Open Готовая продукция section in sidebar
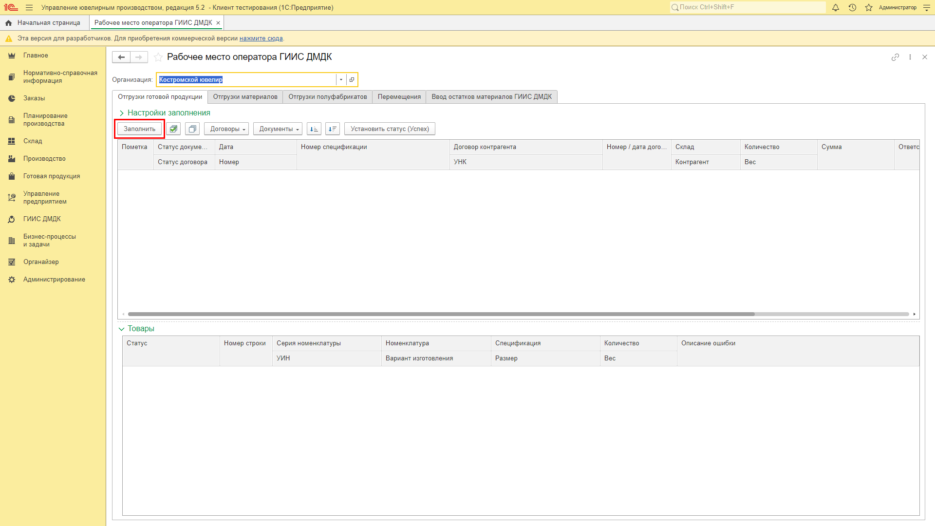The height and width of the screenshot is (526, 935). click(x=52, y=176)
